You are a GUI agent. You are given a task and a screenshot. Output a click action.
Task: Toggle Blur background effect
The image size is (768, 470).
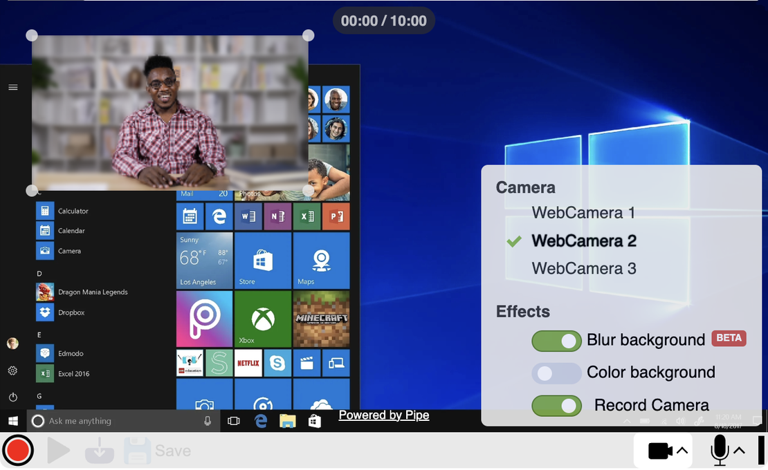[x=556, y=341]
